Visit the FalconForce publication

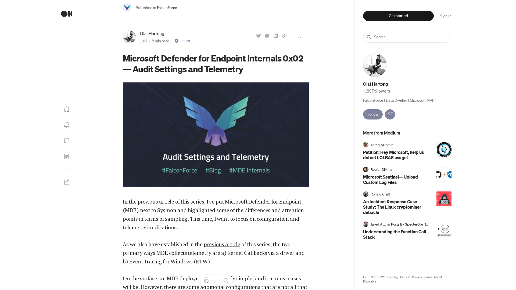tap(167, 8)
